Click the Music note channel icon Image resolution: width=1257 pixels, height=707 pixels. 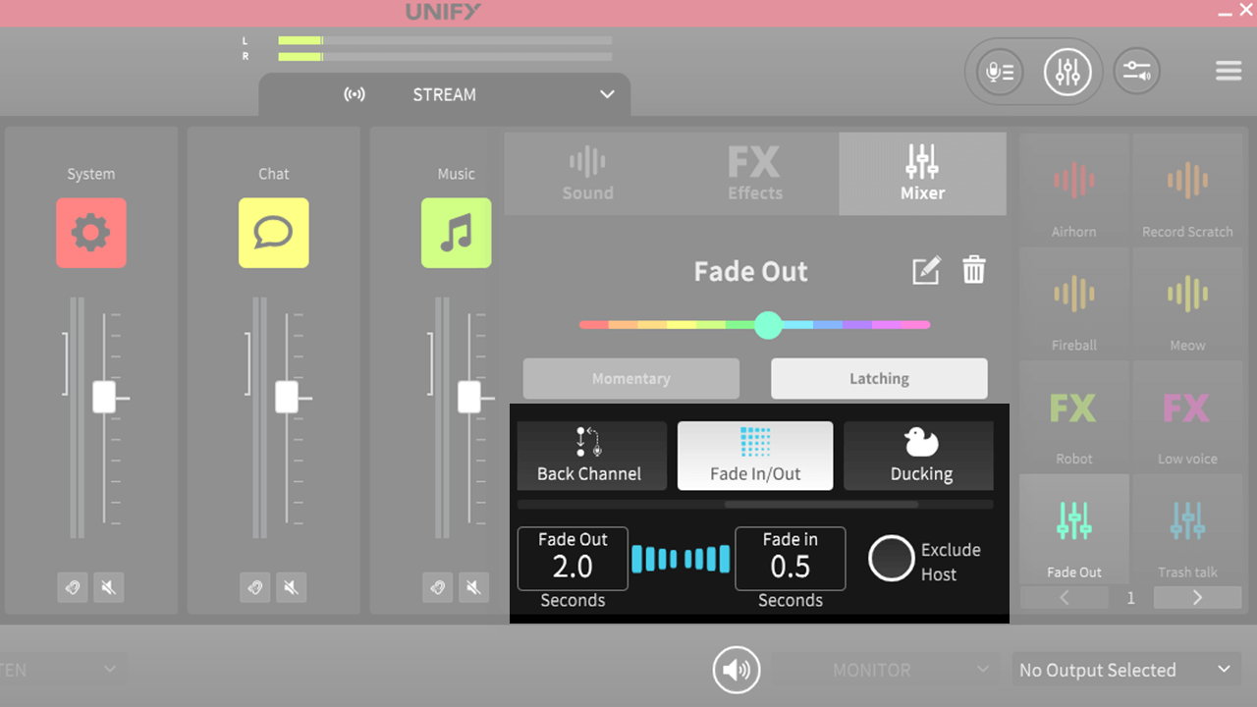click(x=456, y=233)
